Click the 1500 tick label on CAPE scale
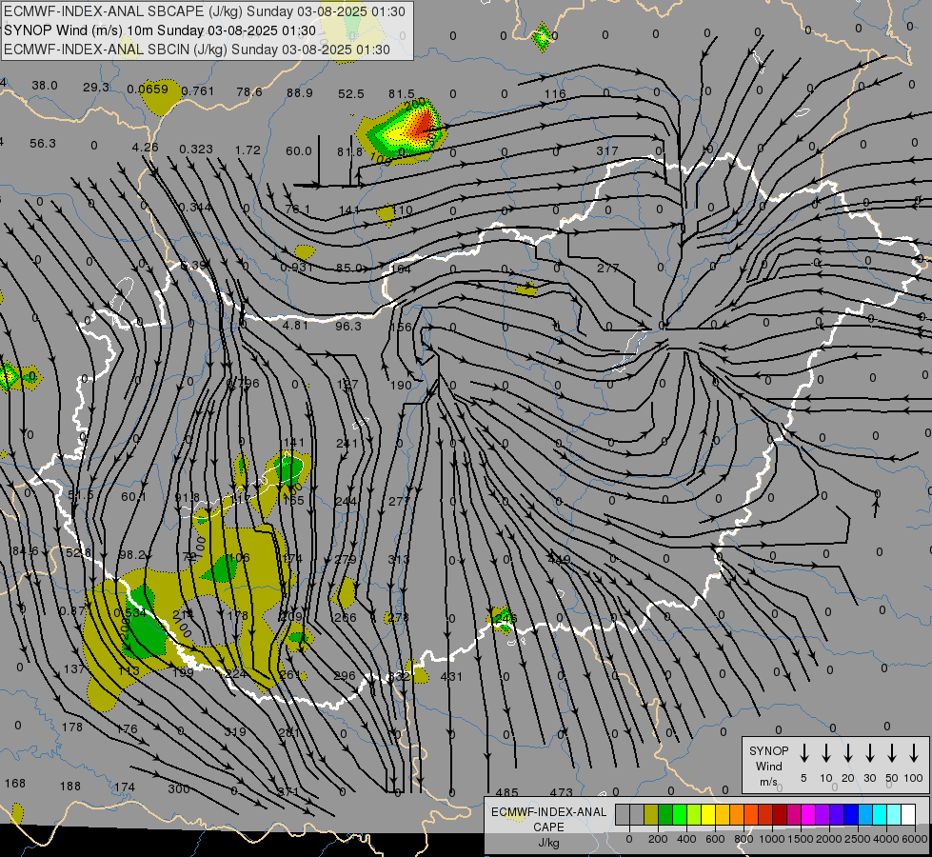 [x=800, y=839]
